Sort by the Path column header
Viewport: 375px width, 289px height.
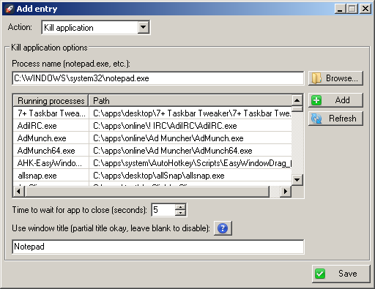pos(190,101)
